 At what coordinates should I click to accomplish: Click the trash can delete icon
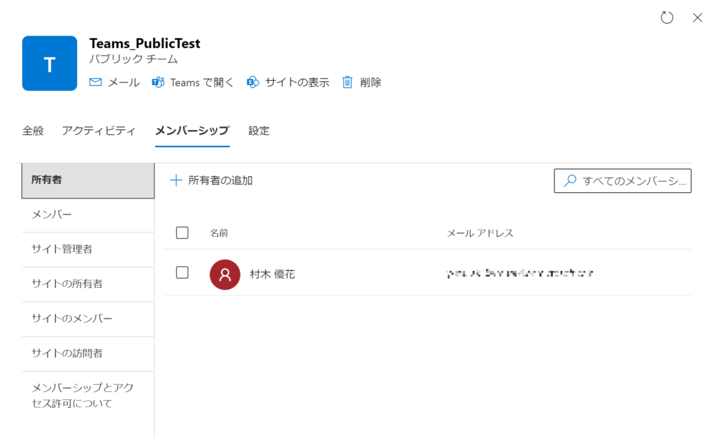[x=348, y=82]
